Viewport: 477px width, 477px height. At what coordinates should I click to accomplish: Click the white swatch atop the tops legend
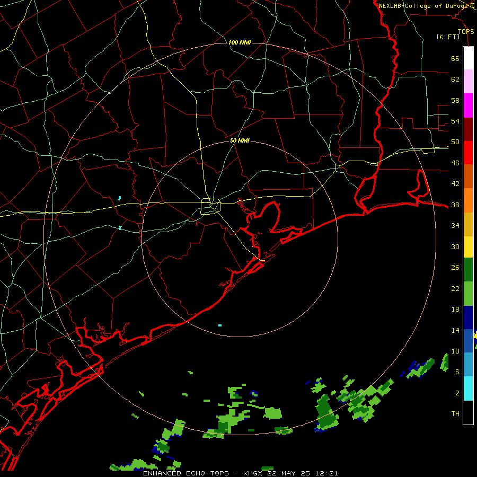468,58
